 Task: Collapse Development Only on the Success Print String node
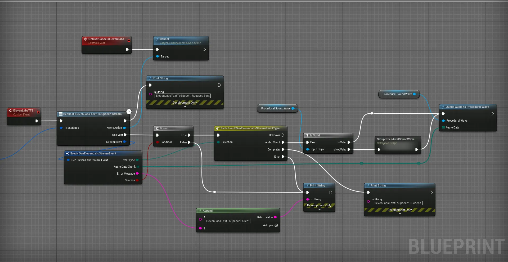[399, 214]
